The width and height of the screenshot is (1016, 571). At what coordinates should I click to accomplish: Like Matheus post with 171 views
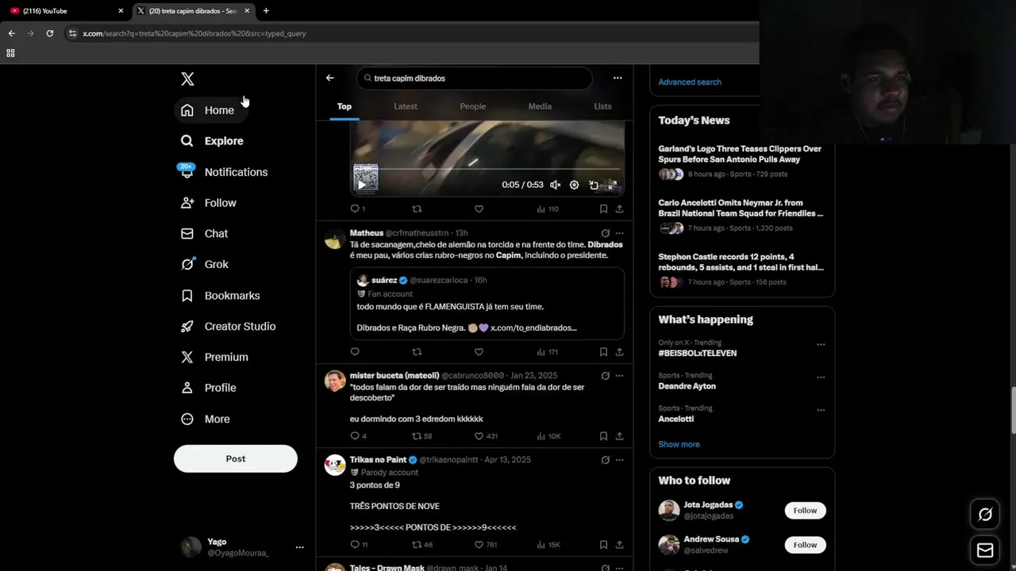click(x=479, y=352)
